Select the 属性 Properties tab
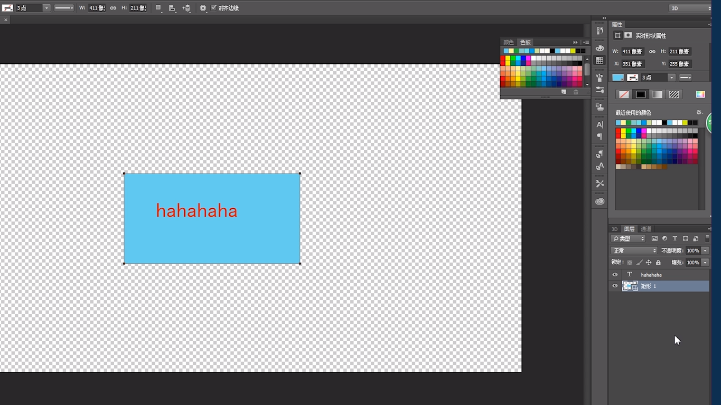Image resolution: width=721 pixels, height=405 pixels. tap(617, 24)
